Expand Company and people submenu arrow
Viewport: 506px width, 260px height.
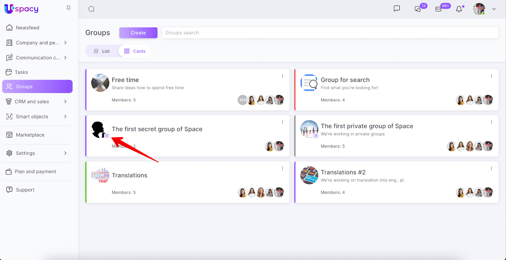(x=65, y=43)
